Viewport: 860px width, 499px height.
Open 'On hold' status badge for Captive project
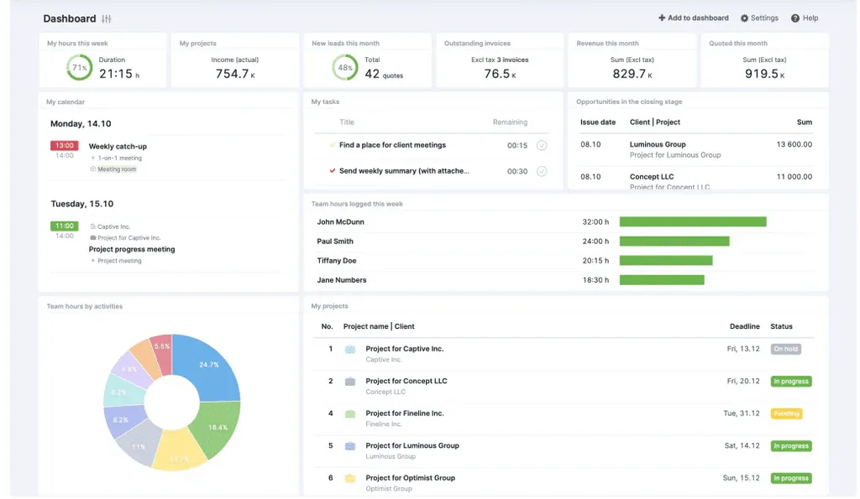[786, 349]
